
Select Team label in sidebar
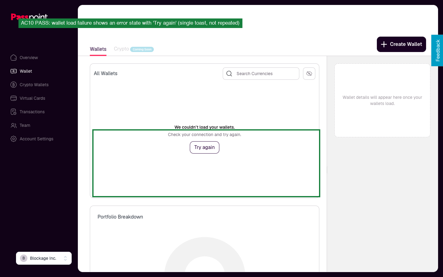click(x=25, y=125)
